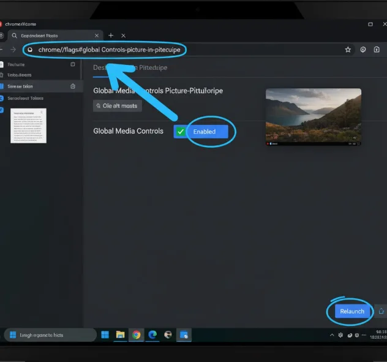Launch Microsoft Edge from the taskbar
This screenshot has height=362, width=387.
[x=152, y=334]
